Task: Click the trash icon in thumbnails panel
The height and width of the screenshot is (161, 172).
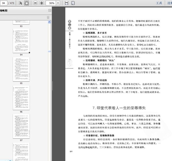Action: coord(48,18)
